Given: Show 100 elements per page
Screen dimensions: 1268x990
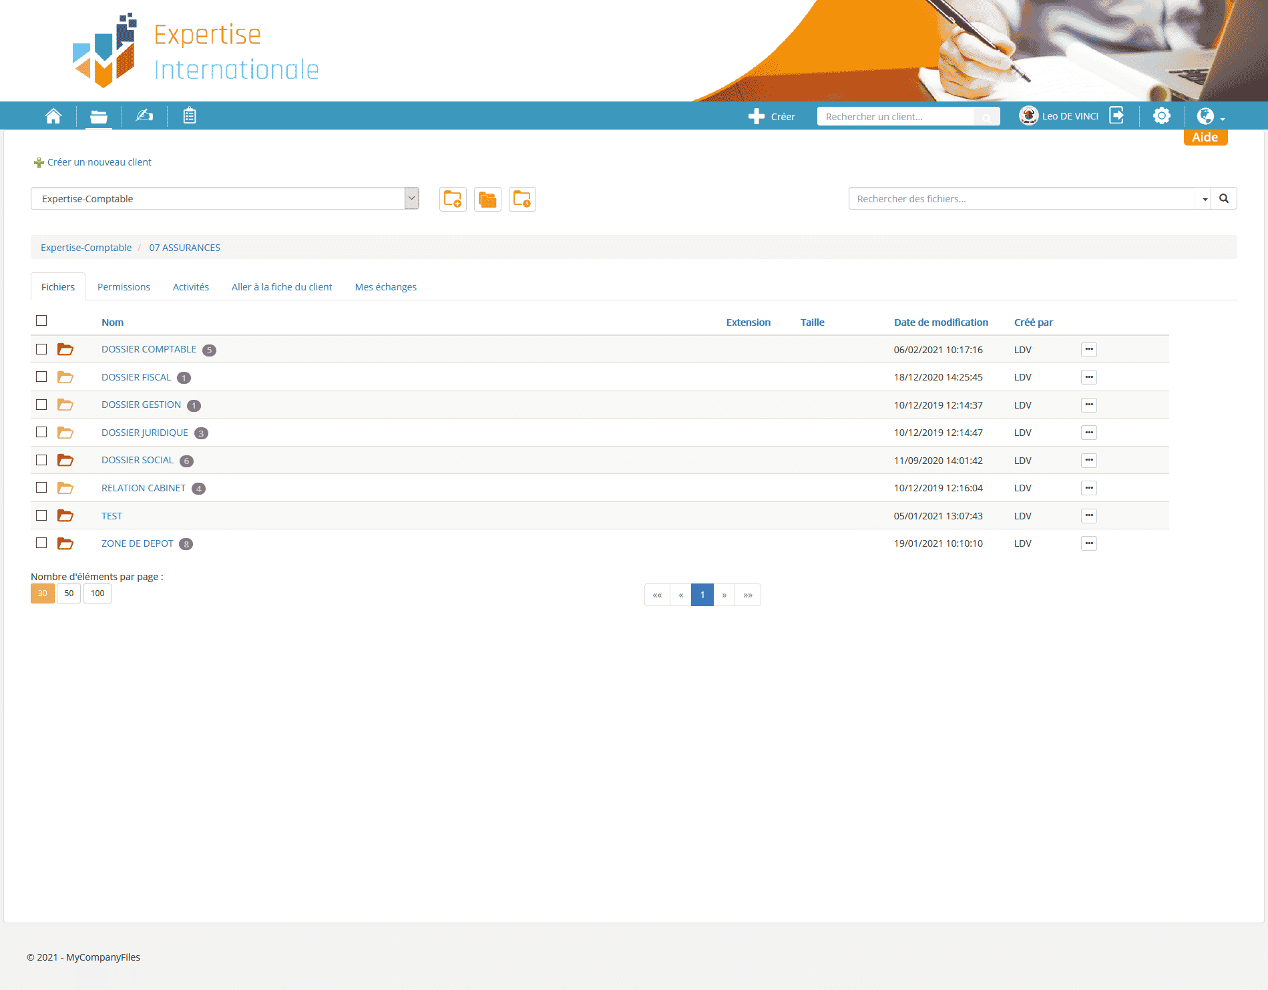Looking at the screenshot, I should click(97, 593).
